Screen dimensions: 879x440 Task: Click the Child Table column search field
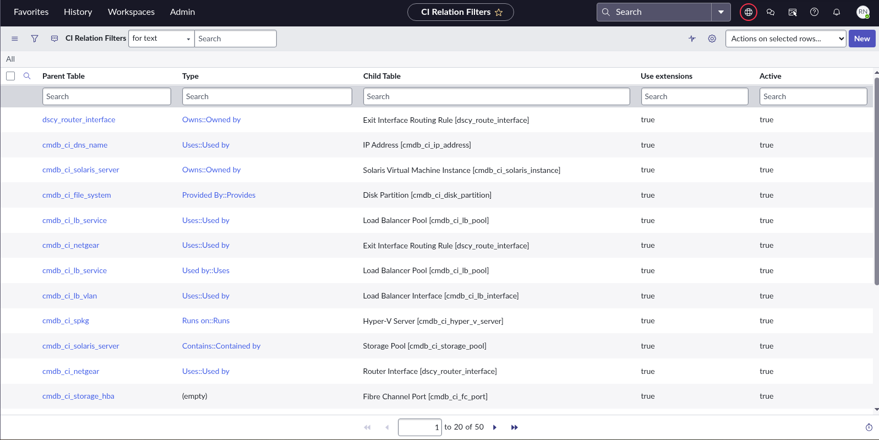click(x=496, y=96)
